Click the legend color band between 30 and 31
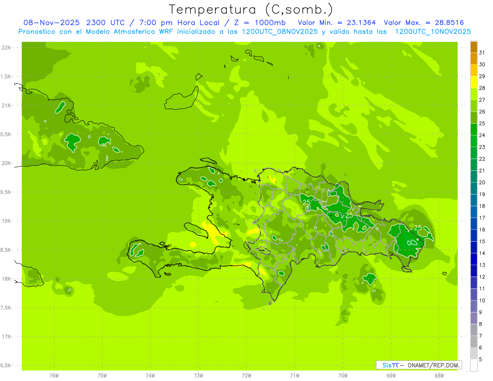 tap(474, 58)
